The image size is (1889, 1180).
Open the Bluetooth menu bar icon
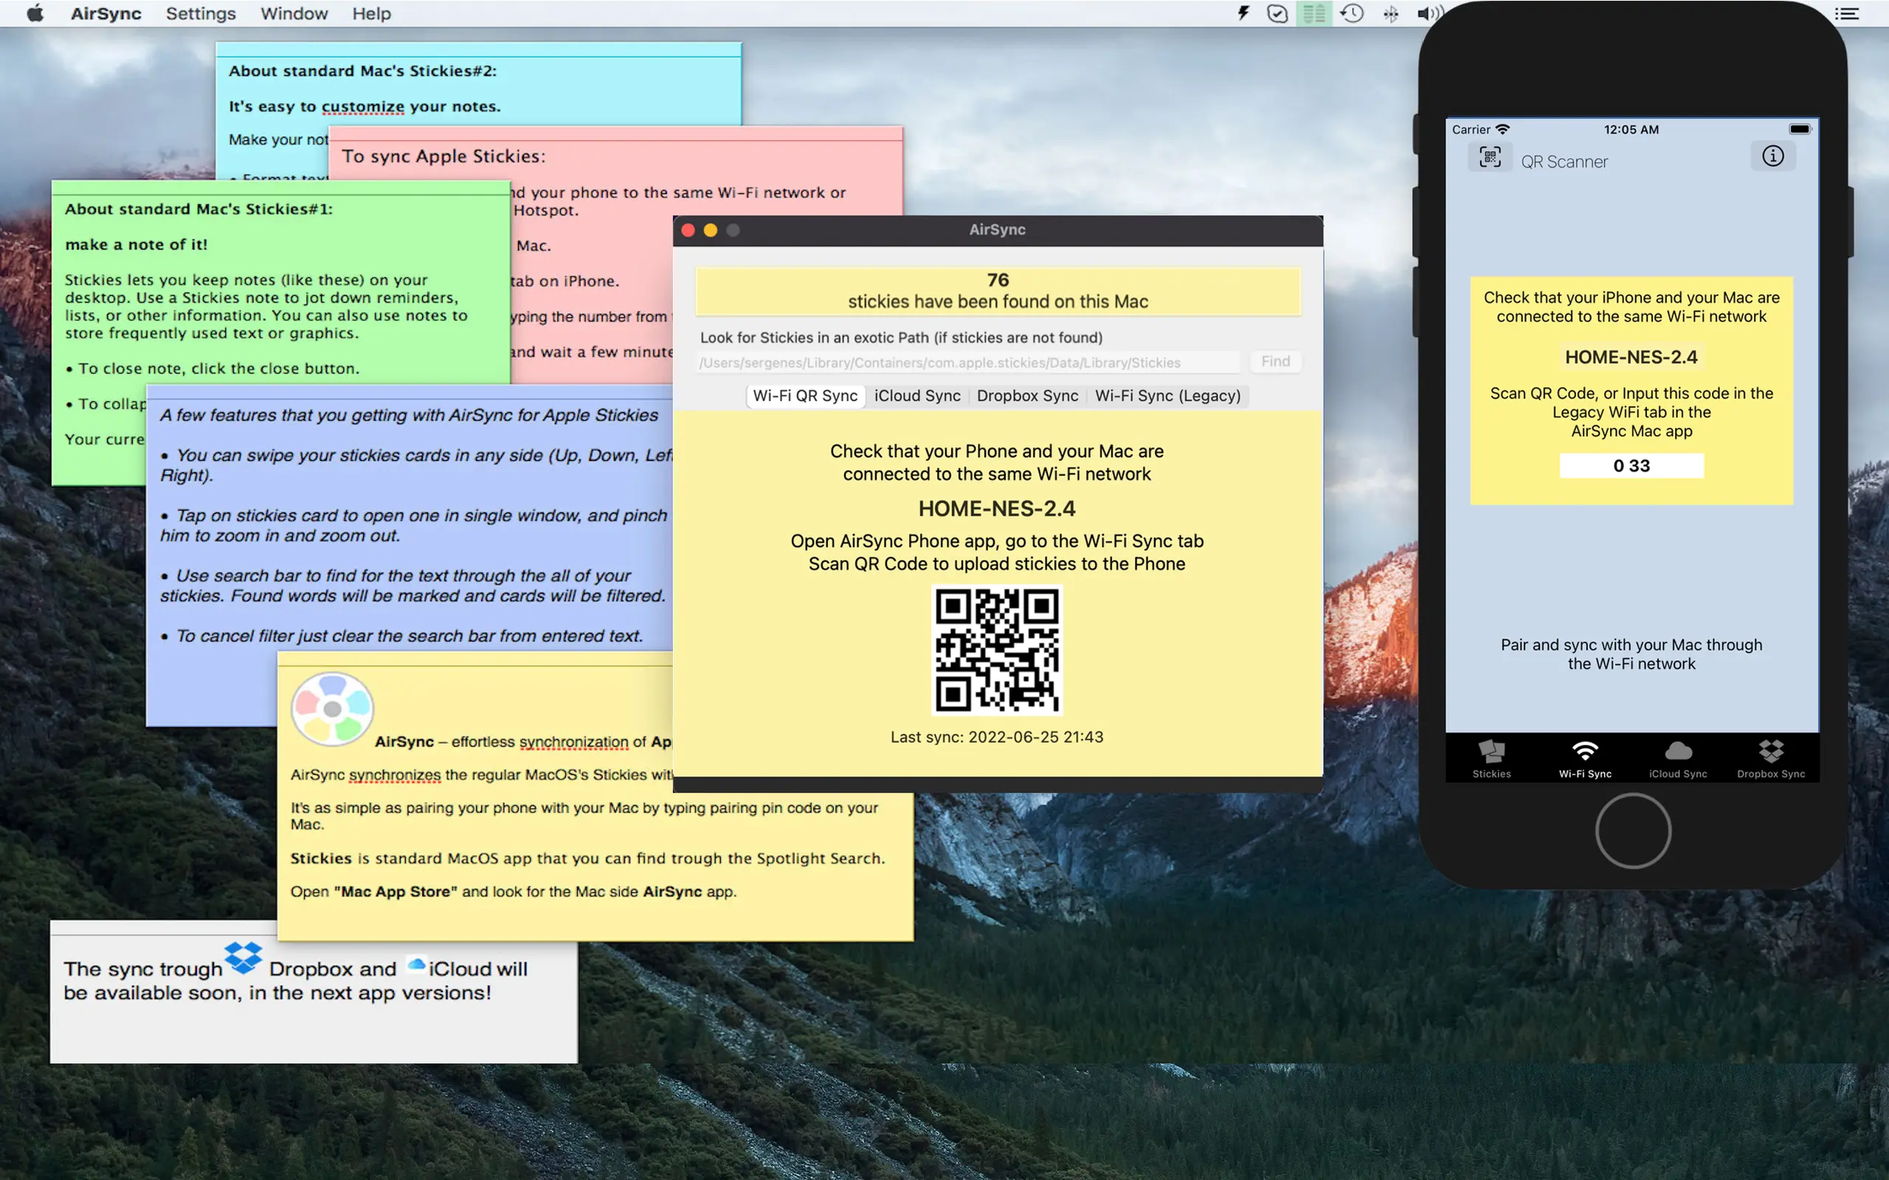1391,13
